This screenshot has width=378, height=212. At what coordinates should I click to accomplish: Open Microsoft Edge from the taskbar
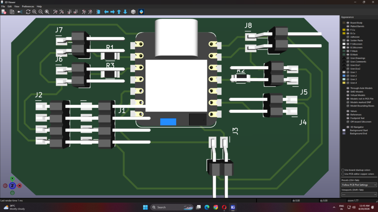[x=207, y=207]
